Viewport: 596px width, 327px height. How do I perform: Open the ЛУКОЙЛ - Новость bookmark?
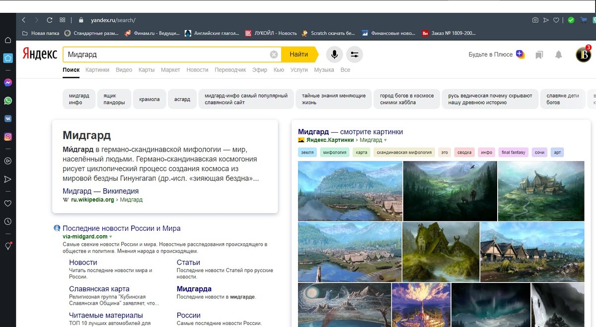tap(271, 33)
